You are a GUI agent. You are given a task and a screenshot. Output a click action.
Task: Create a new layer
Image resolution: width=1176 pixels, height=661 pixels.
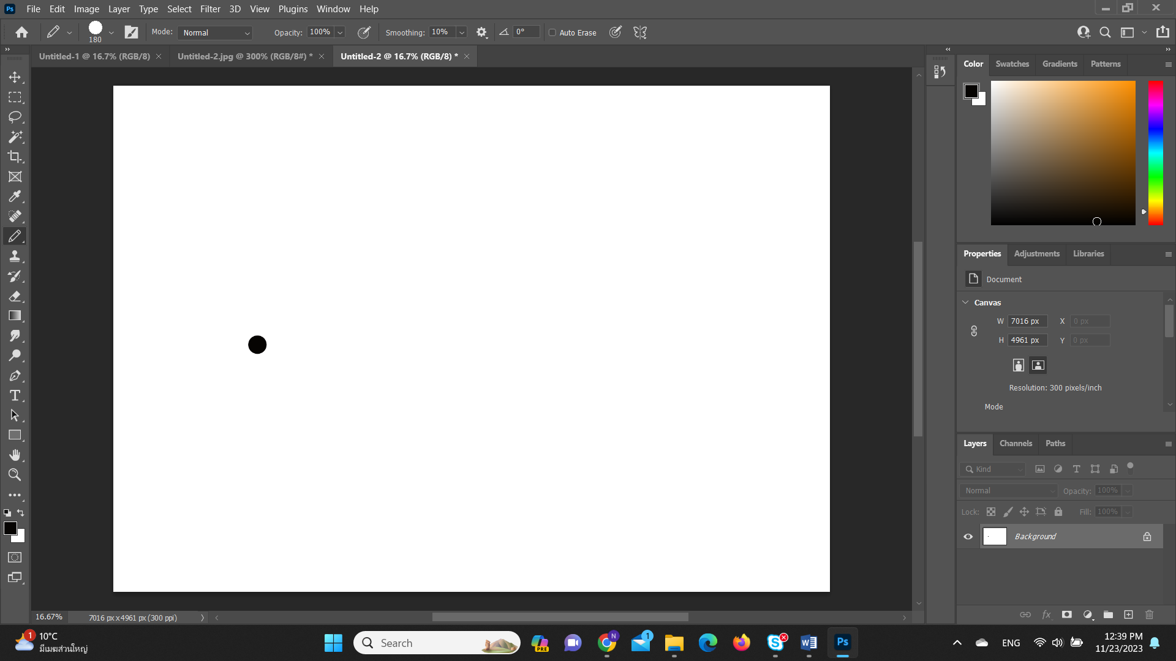(x=1128, y=614)
